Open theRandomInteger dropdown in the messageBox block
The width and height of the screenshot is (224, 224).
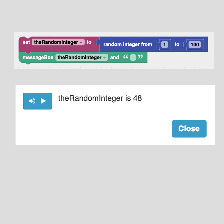82,58
